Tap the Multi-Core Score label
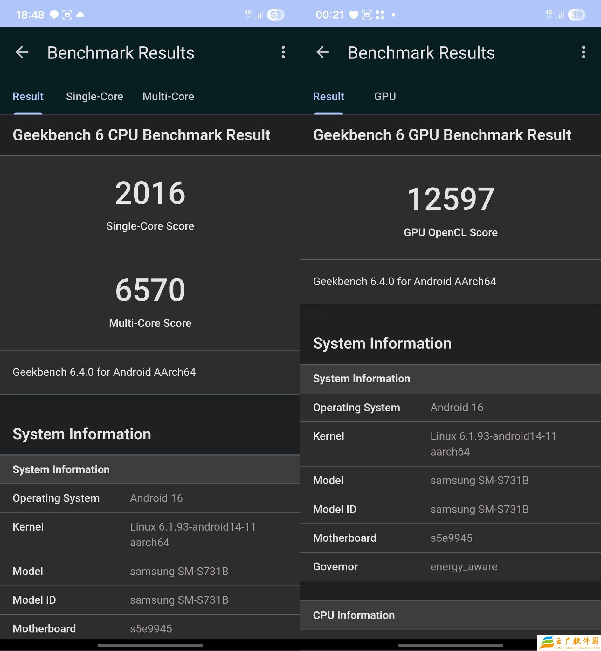 [150, 323]
